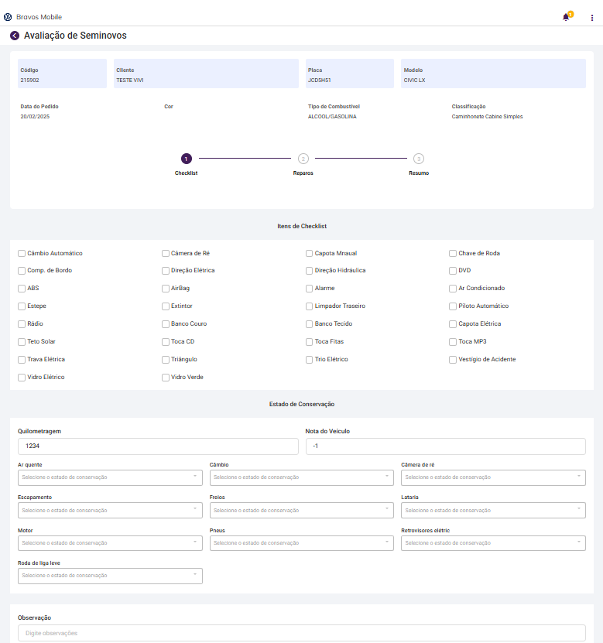Enable the Ar Condicionado checkbox

(x=454, y=289)
